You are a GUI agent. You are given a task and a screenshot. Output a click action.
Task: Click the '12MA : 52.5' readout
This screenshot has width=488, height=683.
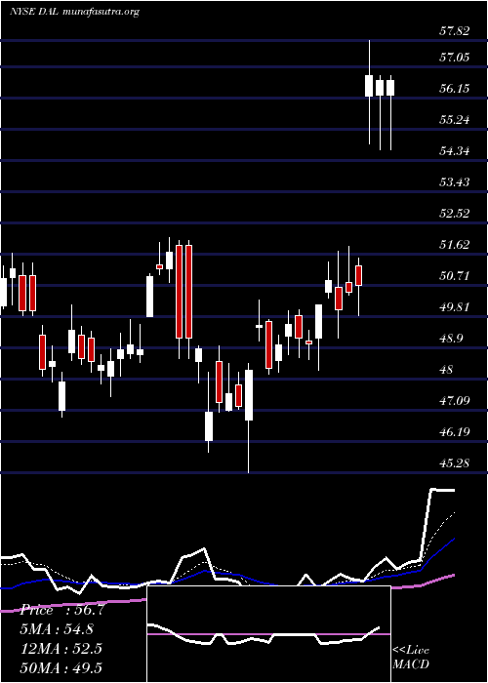tap(61, 649)
